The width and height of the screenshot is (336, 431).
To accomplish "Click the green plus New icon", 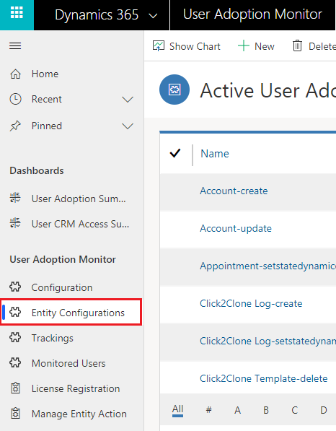I will (243, 46).
